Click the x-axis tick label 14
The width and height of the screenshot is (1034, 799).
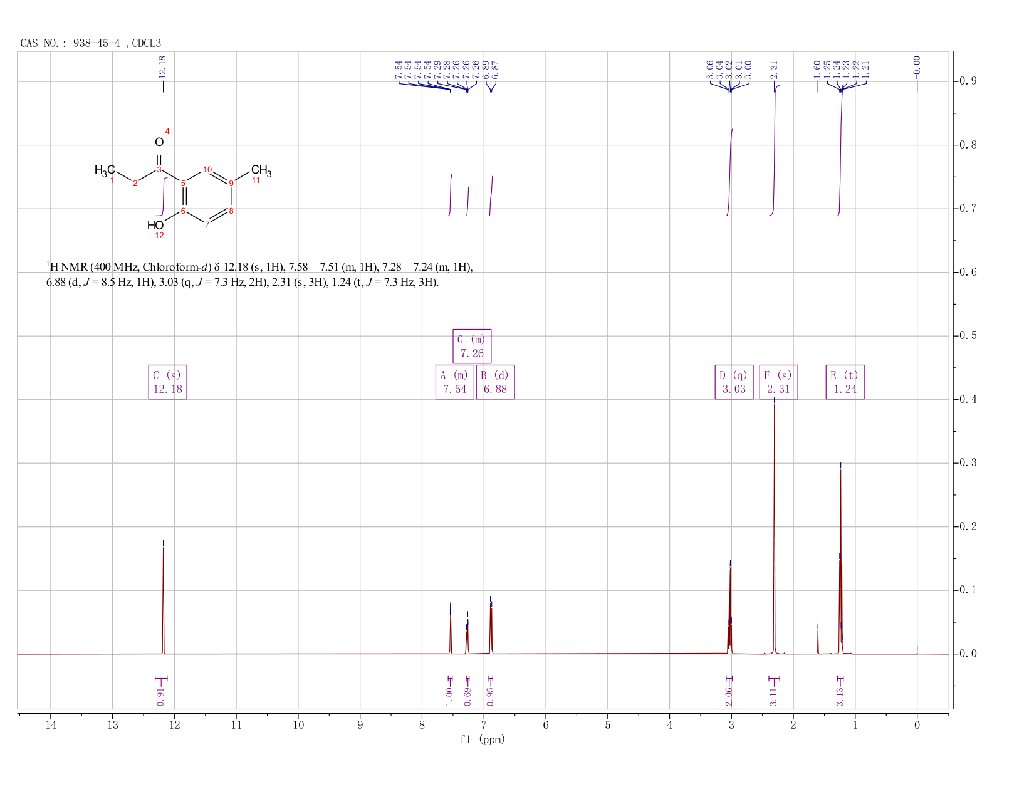[51, 725]
